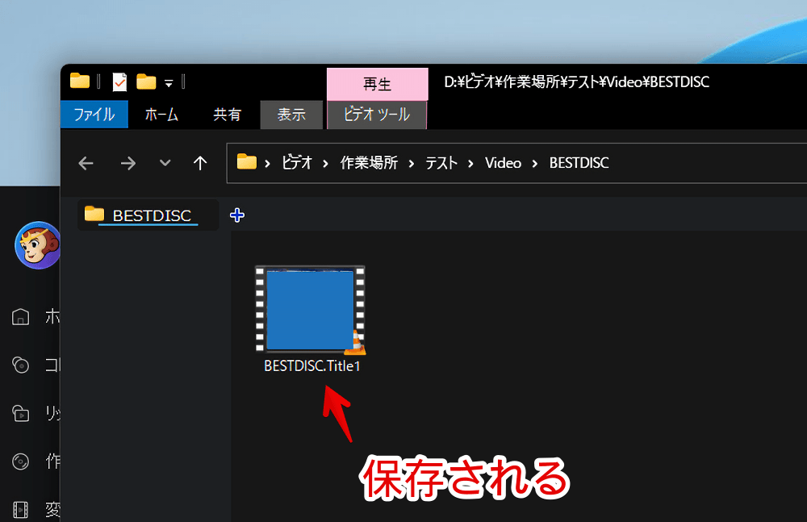Click the Properties quick access icon

pos(119,81)
